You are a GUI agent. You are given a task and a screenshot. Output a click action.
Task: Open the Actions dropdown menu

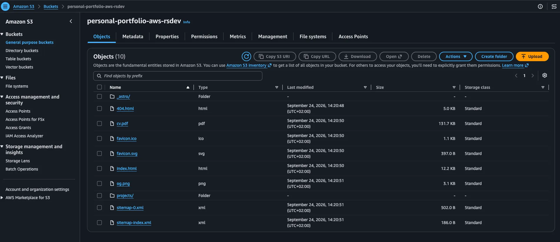(456, 56)
